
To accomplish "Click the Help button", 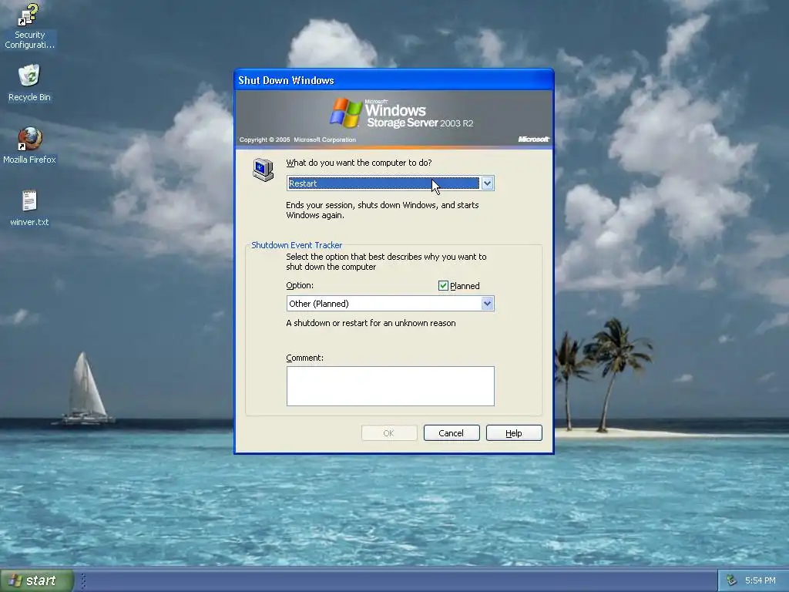I will click(514, 433).
